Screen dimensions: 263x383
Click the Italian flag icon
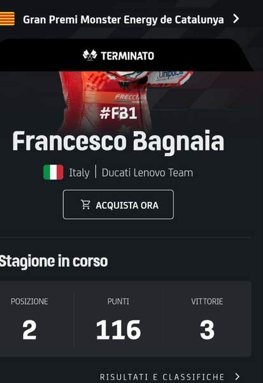(x=53, y=172)
